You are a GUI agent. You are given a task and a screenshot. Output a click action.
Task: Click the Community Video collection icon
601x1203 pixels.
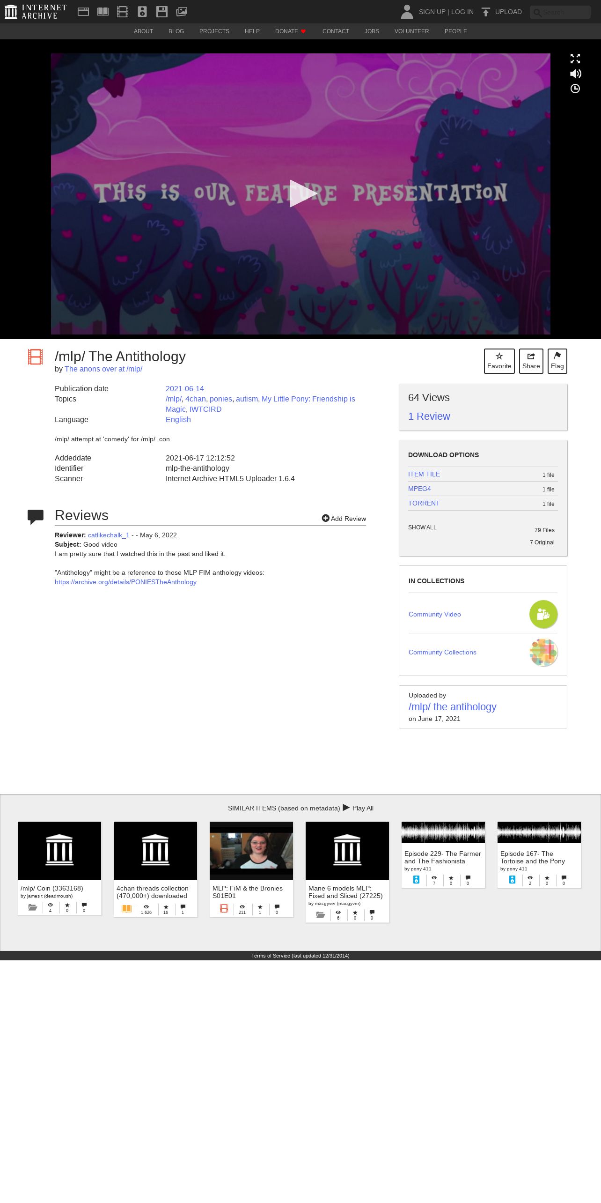[543, 614]
